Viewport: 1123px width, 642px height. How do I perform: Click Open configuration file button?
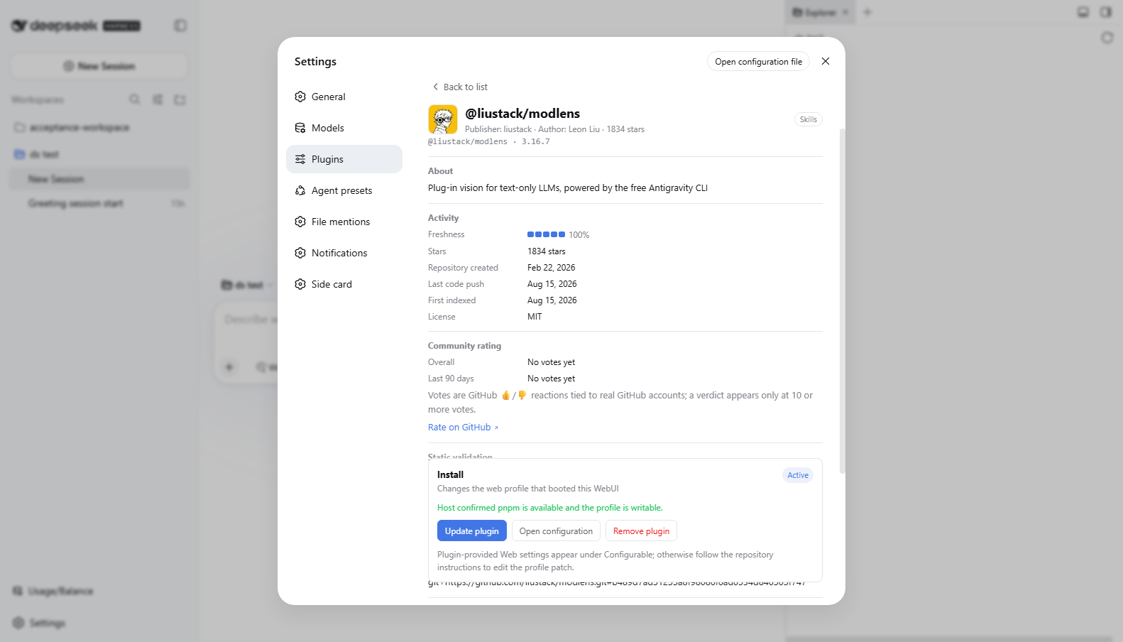pyautogui.click(x=758, y=62)
